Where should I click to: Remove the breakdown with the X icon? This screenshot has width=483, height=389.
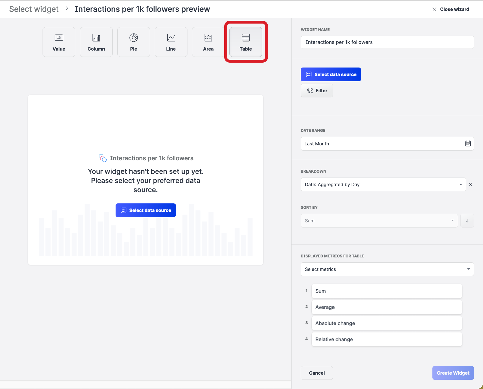pos(470,184)
